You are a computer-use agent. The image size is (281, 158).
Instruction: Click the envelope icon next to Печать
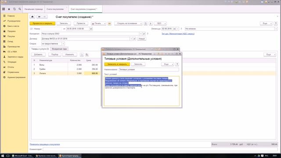109,23
